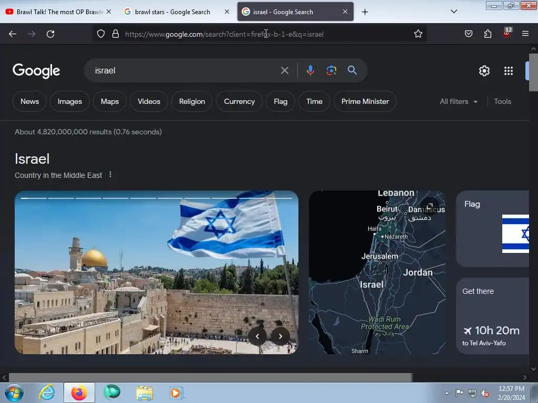Open Windows Media Player on taskbar

click(177, 393)
